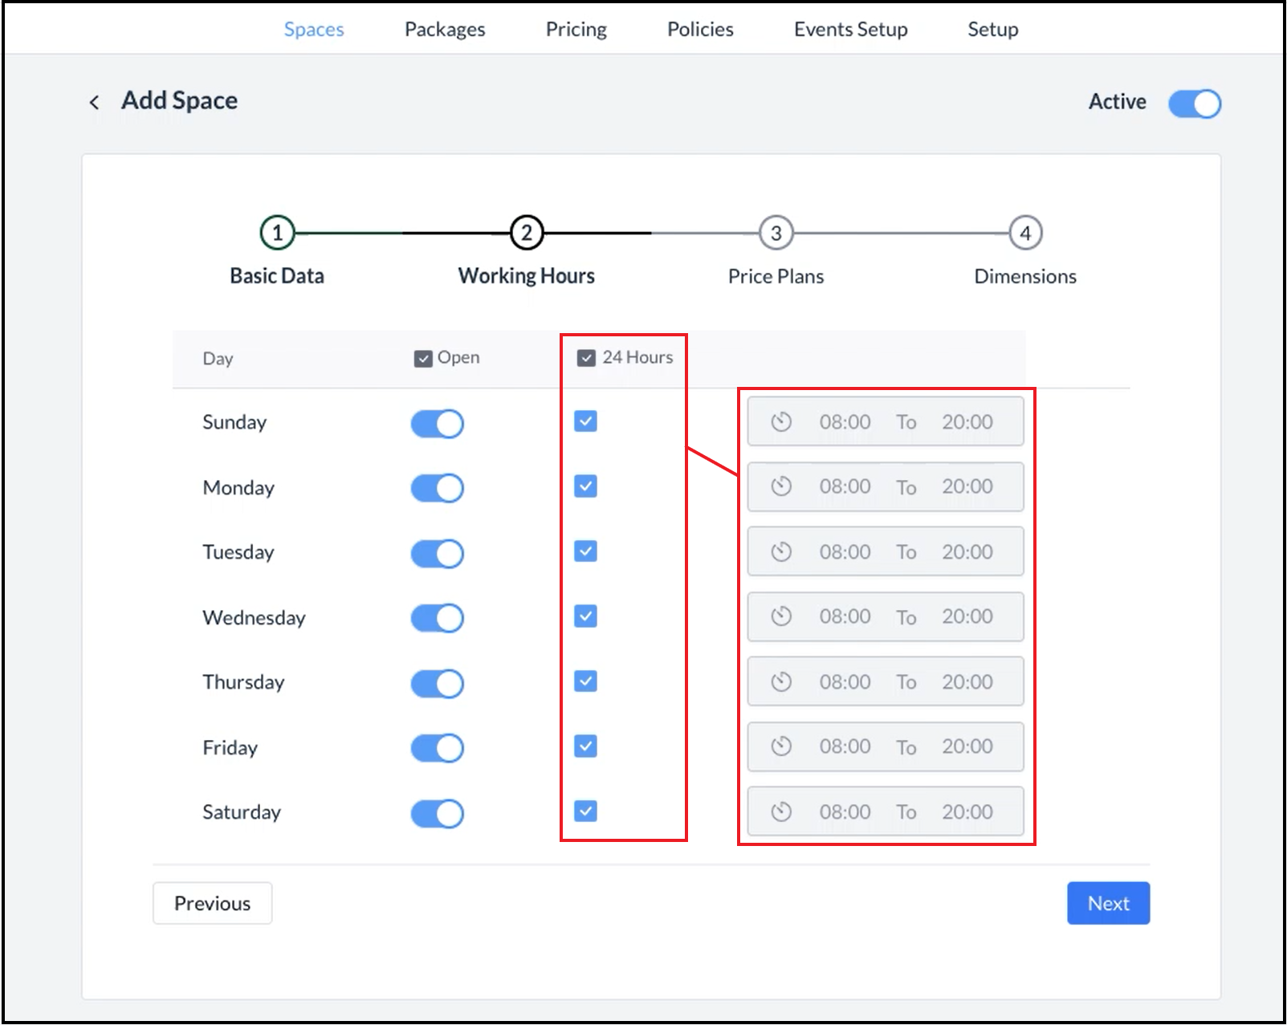Click the clock icon in Saturday's time field

point(780,811)
